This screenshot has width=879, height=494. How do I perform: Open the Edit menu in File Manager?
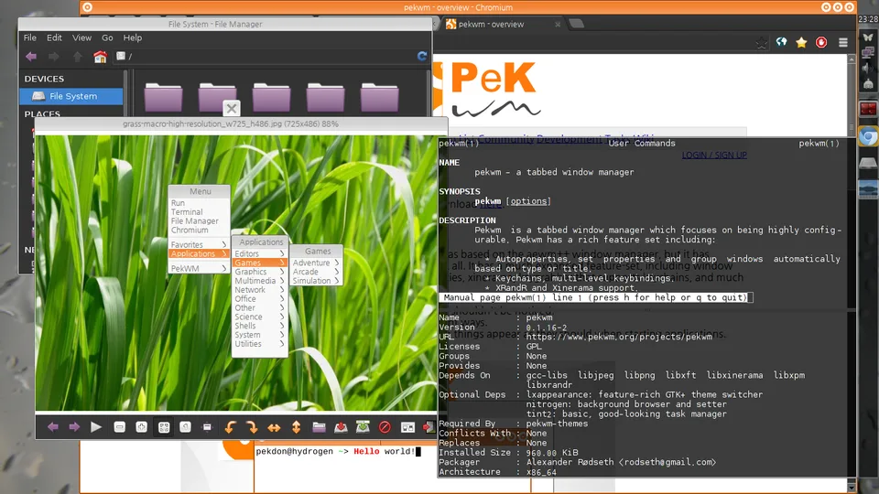click(x=54, y=38)
